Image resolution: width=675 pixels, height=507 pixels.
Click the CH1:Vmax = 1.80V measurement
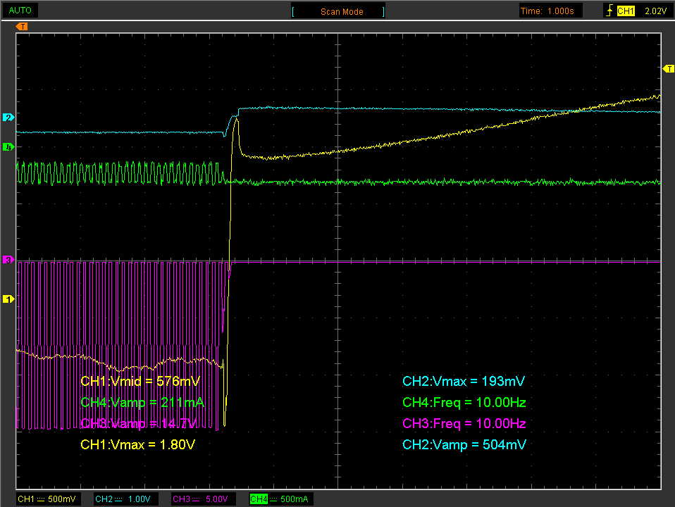pyautogui.click(x=138, y=444)
